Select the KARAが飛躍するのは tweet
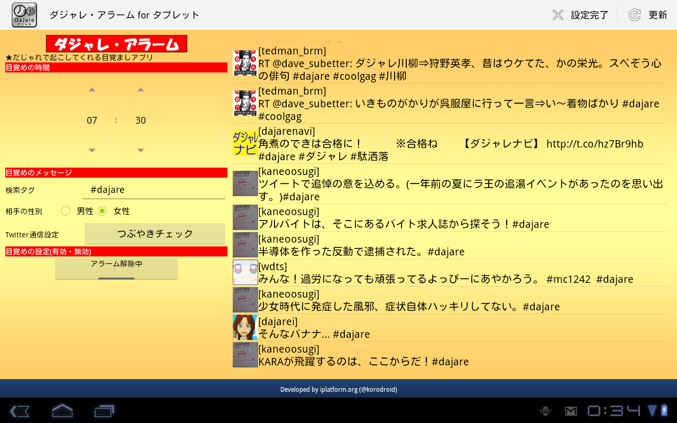The height and width of the screenshot is (423, 677). click(363, 362)
